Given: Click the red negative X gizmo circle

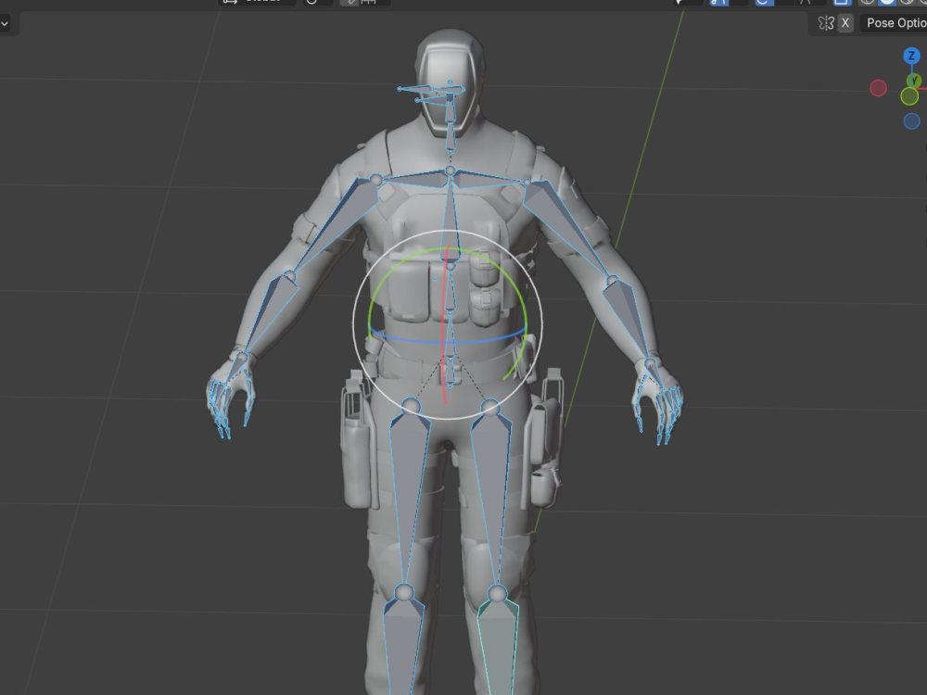Looking at the screenshot, I should (879, 88).
